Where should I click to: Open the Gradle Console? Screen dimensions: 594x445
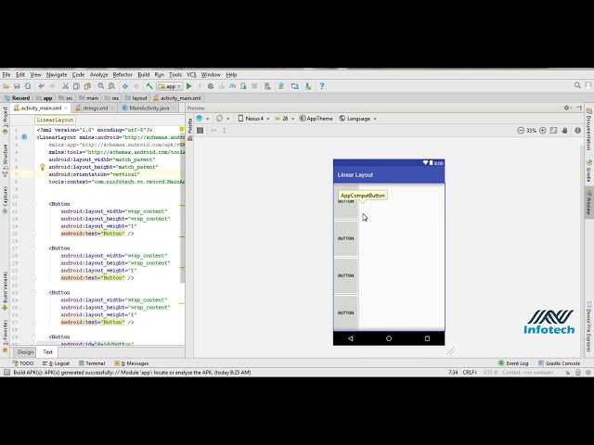[x=559, y=363]
